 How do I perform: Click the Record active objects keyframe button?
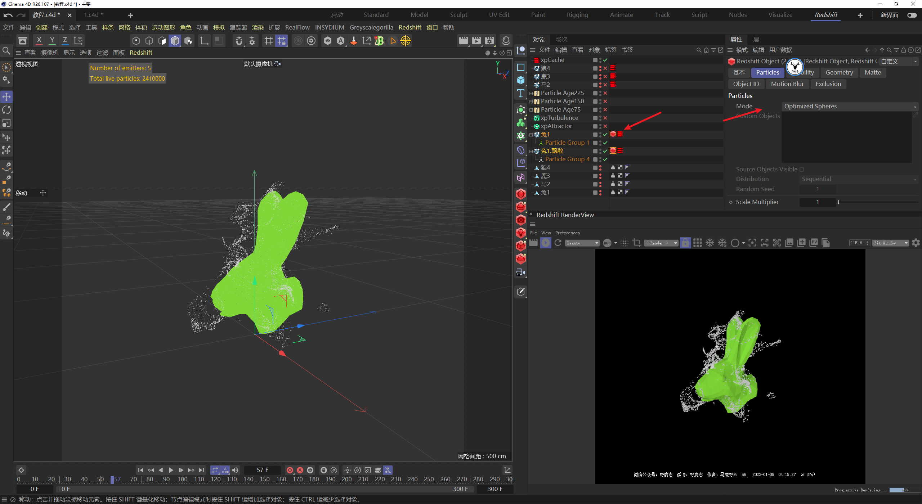(x=290, y=470)
